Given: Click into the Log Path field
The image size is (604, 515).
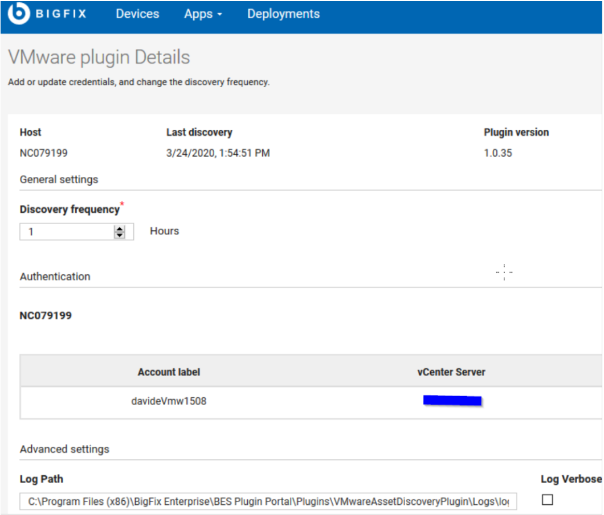Looking at the screenshot, I should (x=268, y=501).
